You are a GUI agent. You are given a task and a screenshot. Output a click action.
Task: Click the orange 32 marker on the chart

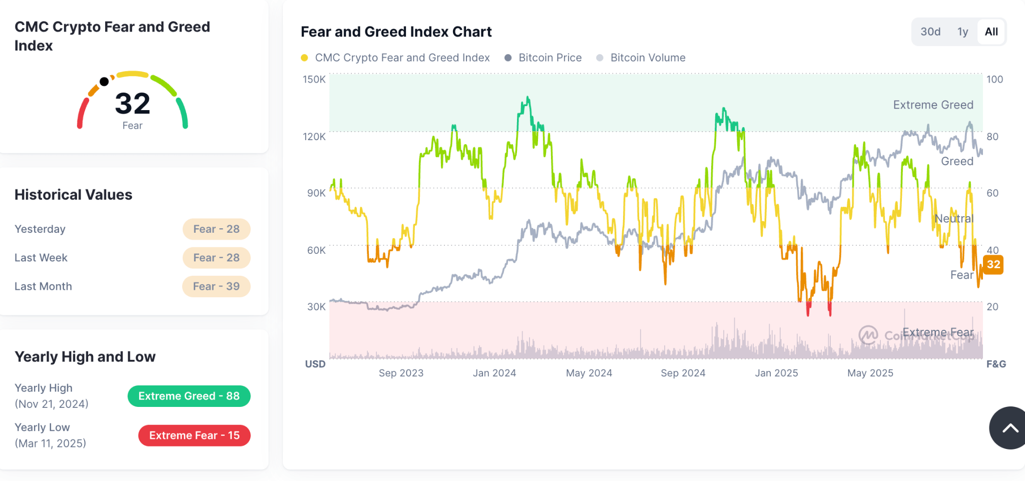click(993, 265)
